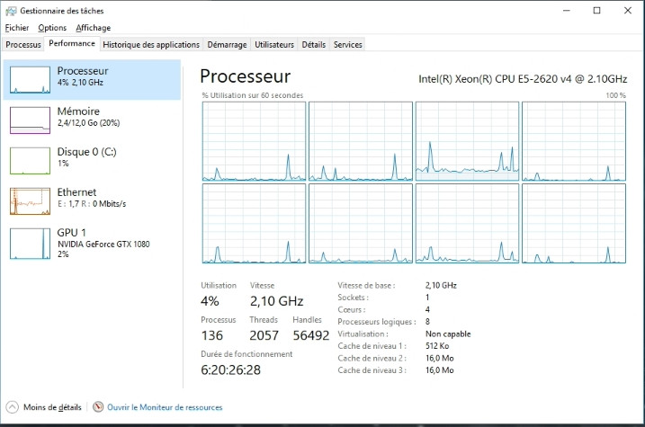Viewport: 645px width, 427px height.
Task: Select the Processeur mini graph thumbnail
Action: (x=30, y=79)
